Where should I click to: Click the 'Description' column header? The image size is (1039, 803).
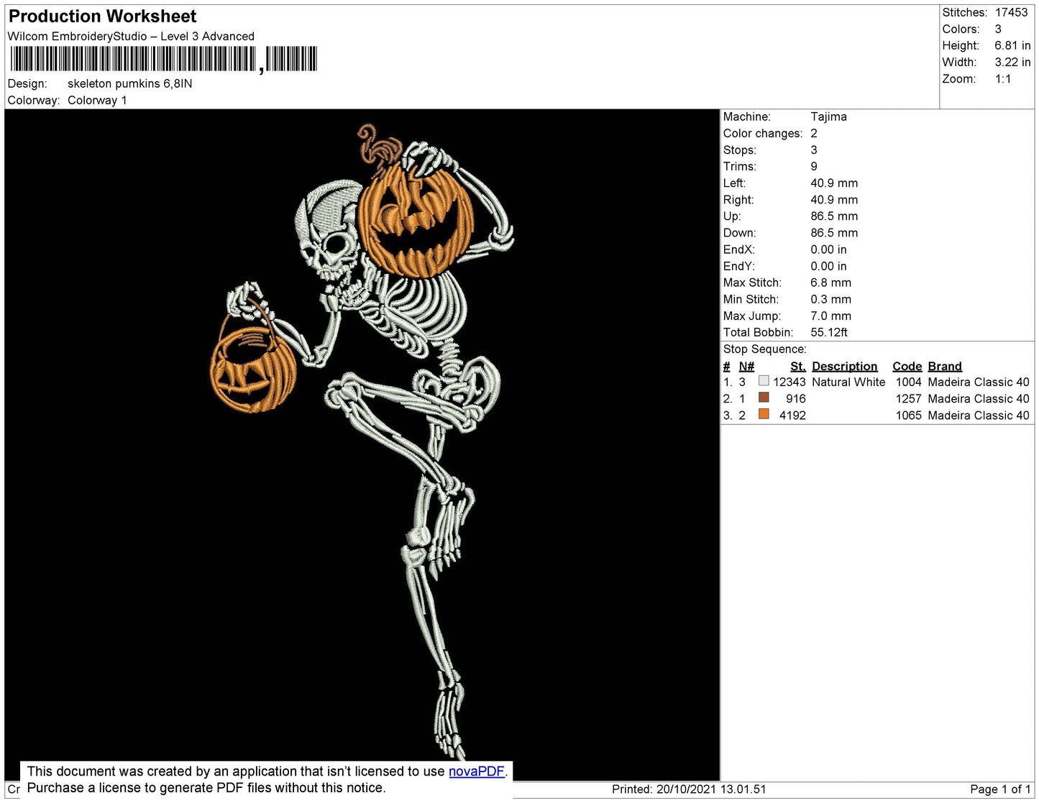click(x=845, y=366)
